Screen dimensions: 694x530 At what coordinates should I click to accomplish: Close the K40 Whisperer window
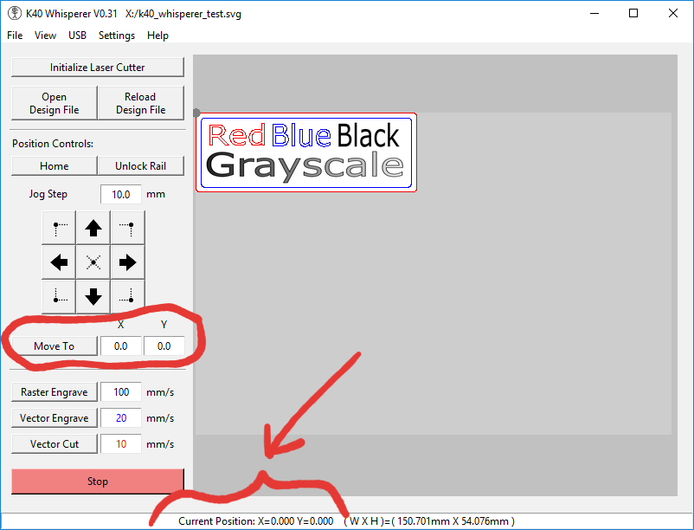pos(672,13)
